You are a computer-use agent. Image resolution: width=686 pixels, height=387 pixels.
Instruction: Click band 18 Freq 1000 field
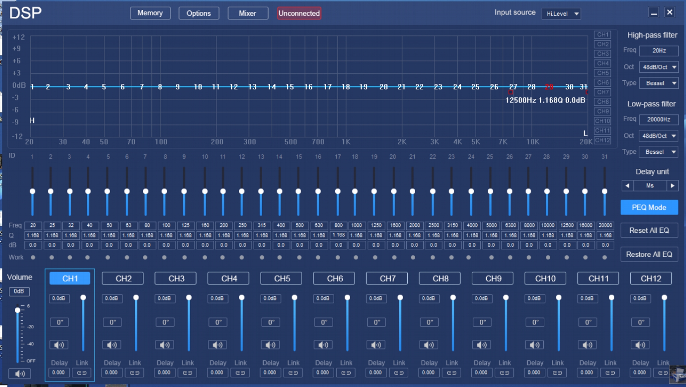tap(356, 225)
